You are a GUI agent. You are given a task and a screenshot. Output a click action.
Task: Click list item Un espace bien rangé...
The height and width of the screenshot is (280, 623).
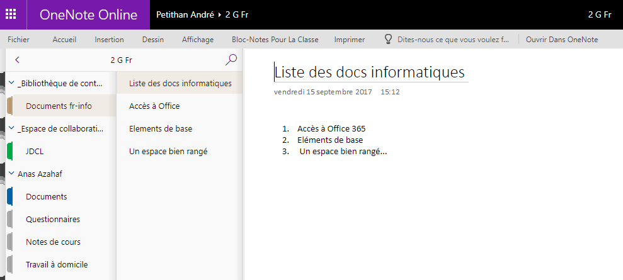tap(343, 151)
